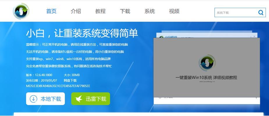269x116 pixels.
Task: Click the line starting 无法开机的电脑
Action: click(x=75, y=52)
